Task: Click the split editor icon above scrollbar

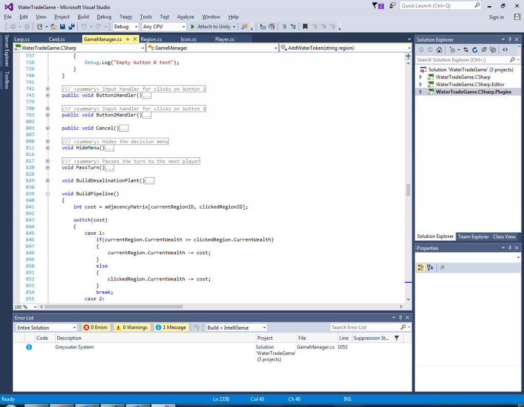Action: pos(408,56)
